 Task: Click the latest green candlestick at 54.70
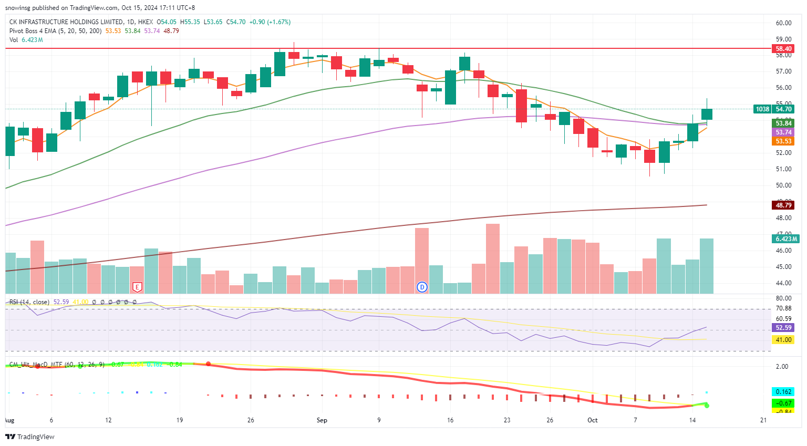pyautogui.click(x=707, y=114)
